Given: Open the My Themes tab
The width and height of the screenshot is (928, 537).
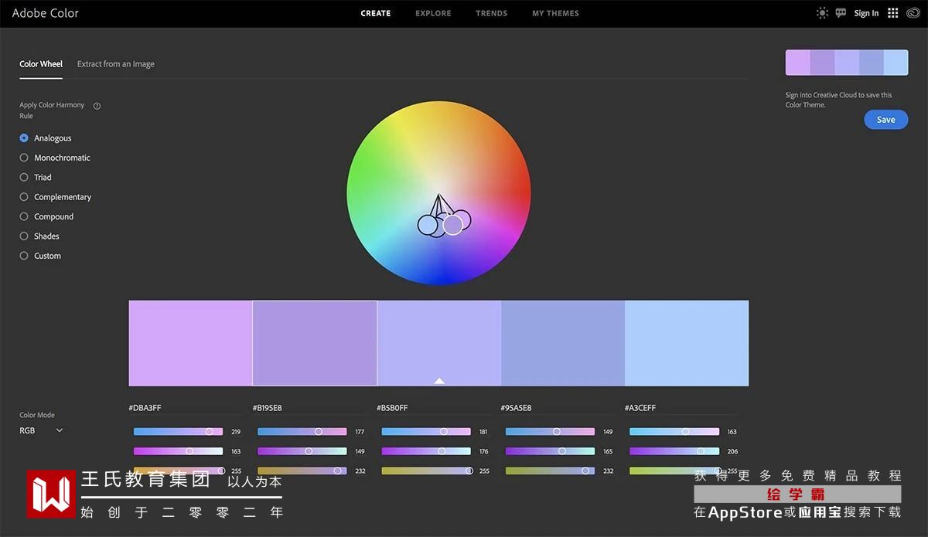Looking at the screenshot, I should pyautogui.click(x=555, y=13).
